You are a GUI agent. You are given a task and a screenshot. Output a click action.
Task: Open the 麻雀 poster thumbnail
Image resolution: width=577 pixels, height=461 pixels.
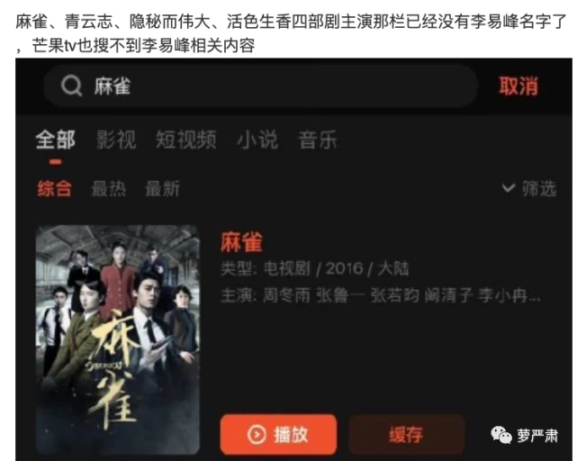pos(118,339)
